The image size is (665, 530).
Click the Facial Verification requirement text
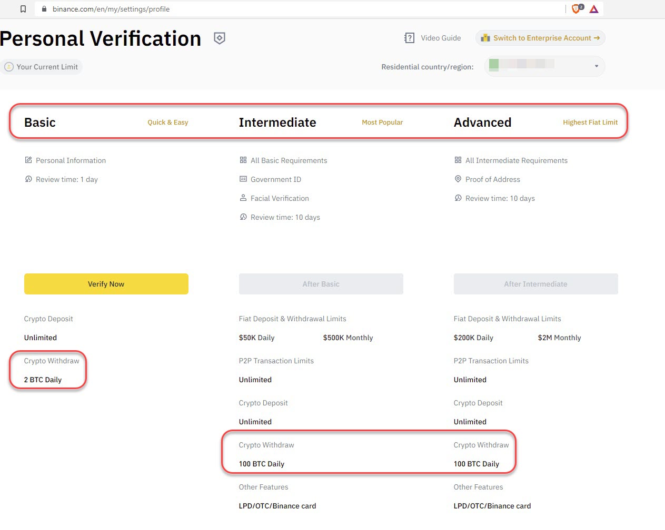pyautogui.click(x=280, y=198)
